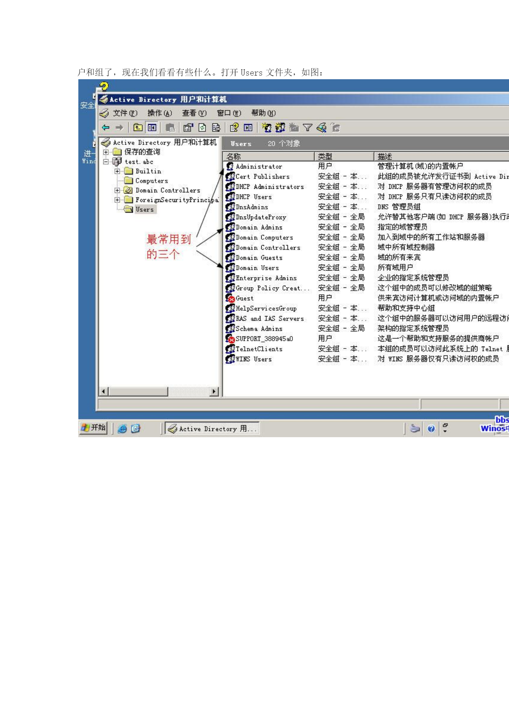Select the Domain Admins group
This screenshot has height=720, width=509.
pos(254,227)
